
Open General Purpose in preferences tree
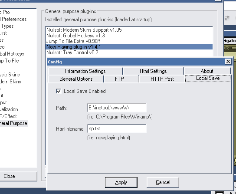13,123
